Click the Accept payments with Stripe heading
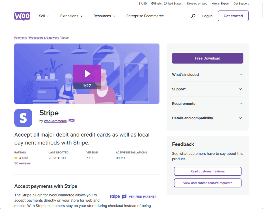Image resolution: width=263 pixels, height=209 pixels. (46, 186)
